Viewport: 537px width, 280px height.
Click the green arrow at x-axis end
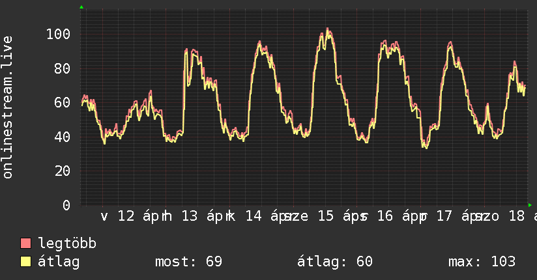tap(530, 205)
